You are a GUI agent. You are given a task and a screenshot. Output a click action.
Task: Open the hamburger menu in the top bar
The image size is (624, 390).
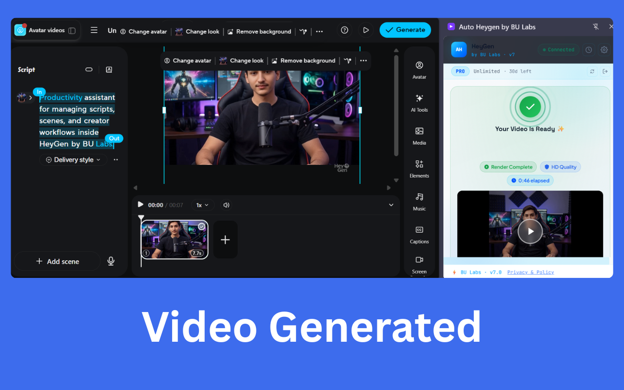click(x=94, y=30)
